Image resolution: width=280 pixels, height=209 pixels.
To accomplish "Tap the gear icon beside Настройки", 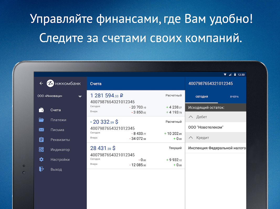I will coord(41,159).
